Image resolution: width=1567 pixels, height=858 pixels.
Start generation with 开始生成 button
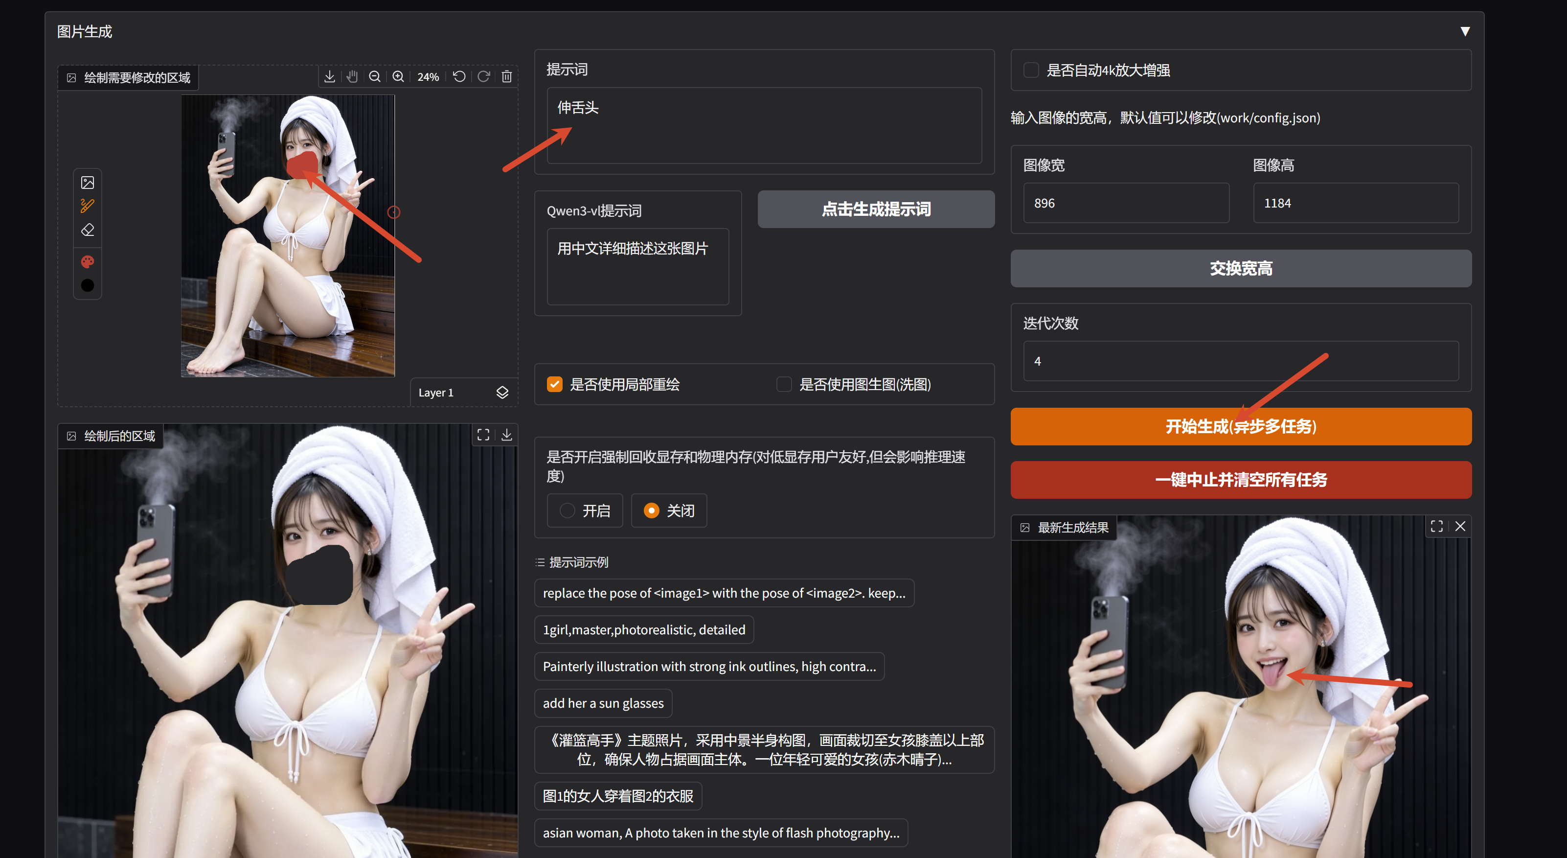pos(1241,427)
